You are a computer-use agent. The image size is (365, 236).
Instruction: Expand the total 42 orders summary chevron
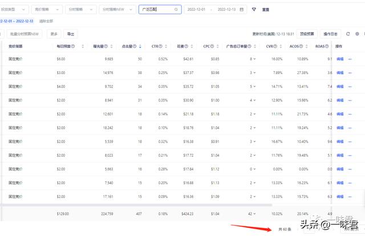(254, 214)
